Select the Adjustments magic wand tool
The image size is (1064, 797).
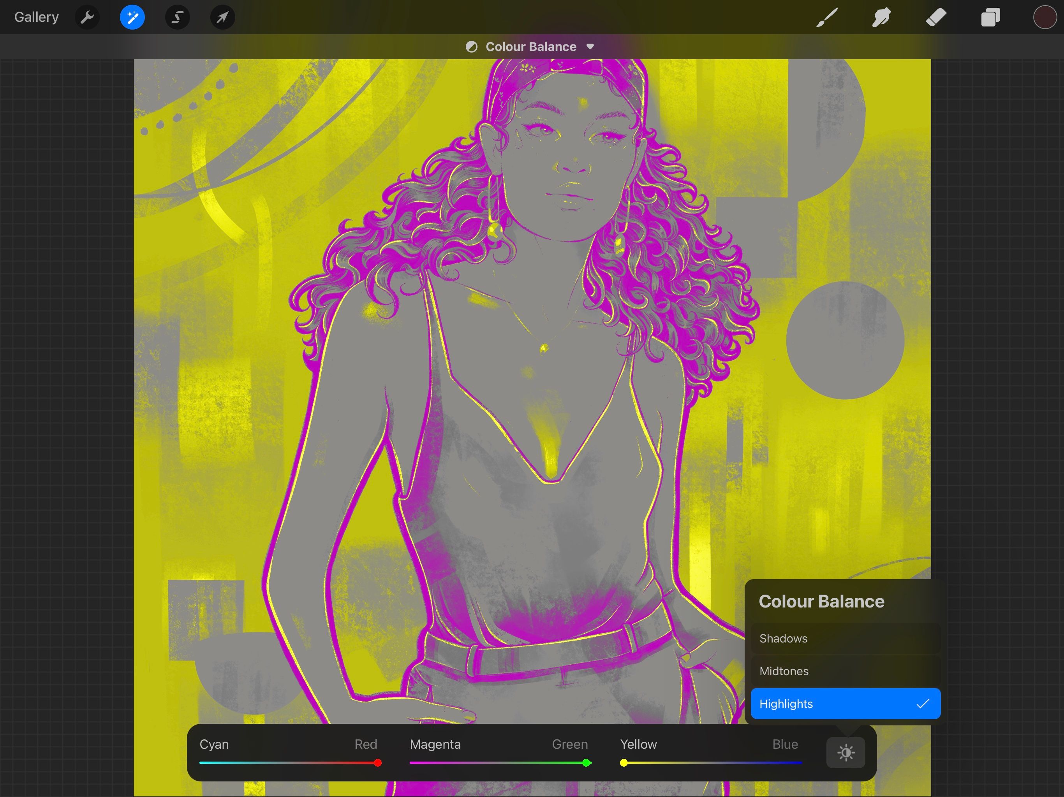coord(132,17)
